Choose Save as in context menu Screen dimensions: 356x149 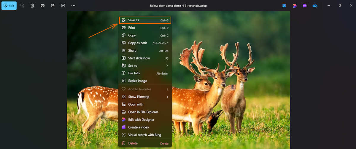coord(145,20)
